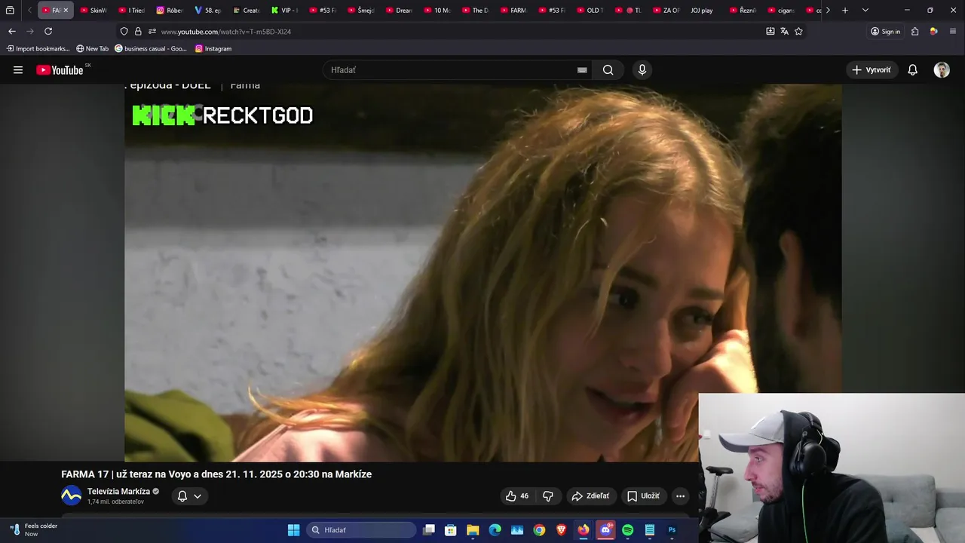List all tabs with the chevron

[x=865, y=11]
